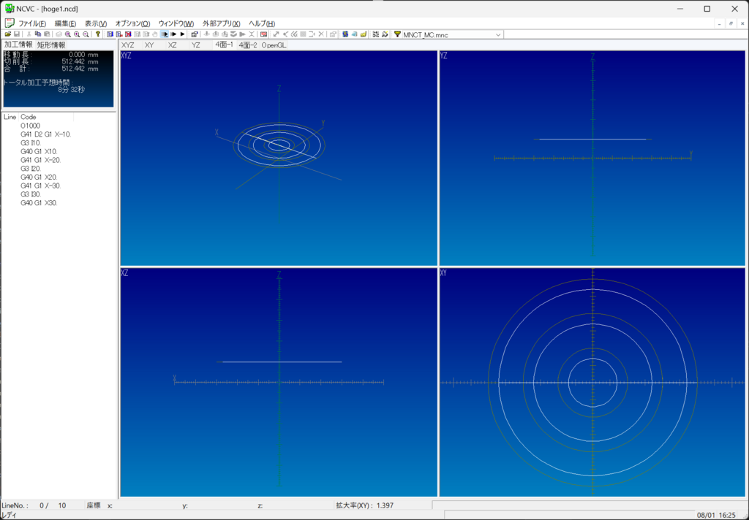Switch to the 矩形情報 tab
749x520 pixels.
pos(51,45)
